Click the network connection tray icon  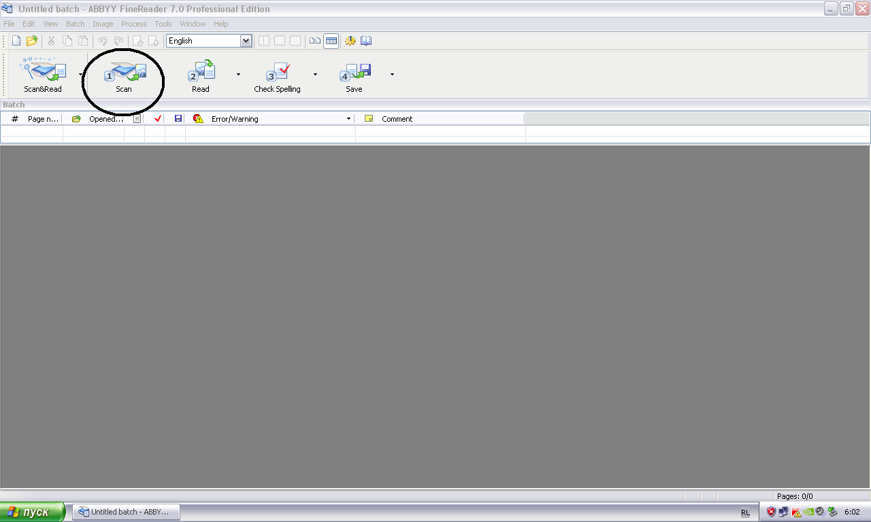pos(783,512)
